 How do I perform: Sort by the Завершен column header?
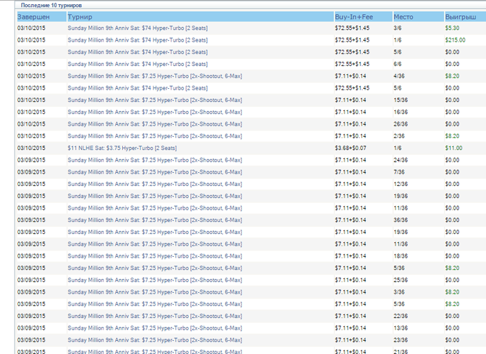tap(42, 17)
